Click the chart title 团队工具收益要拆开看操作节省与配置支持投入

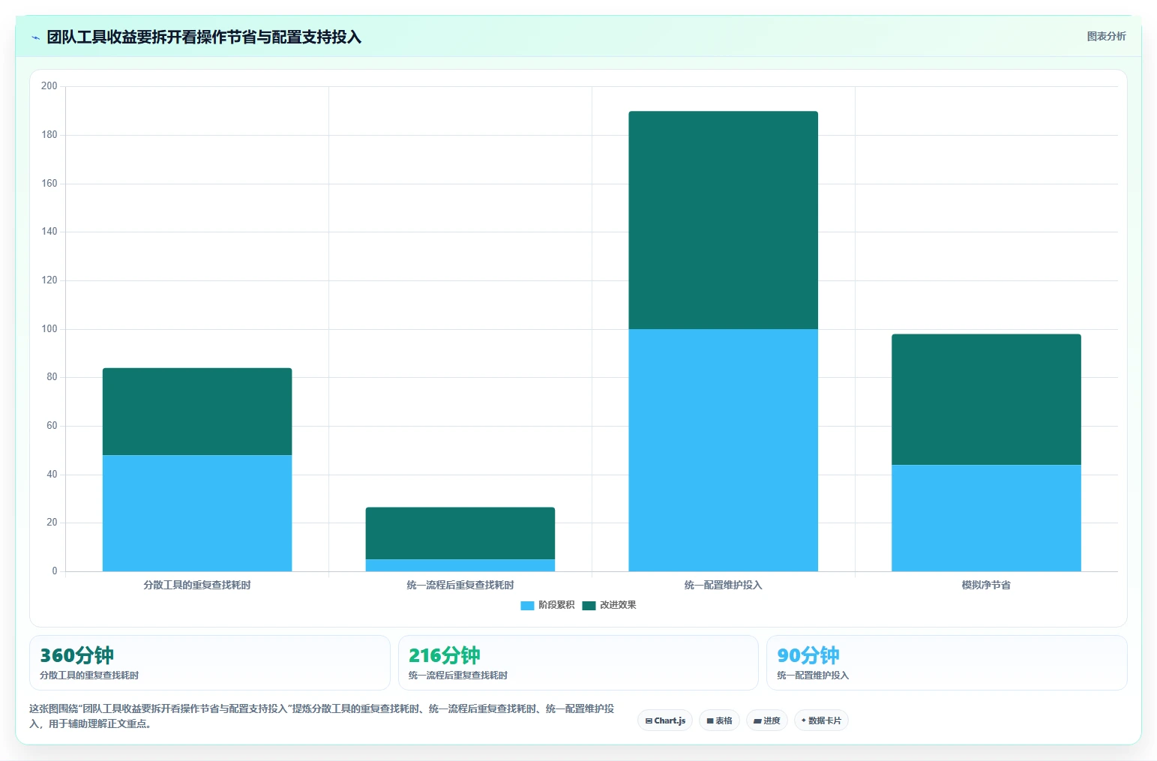[204, 37]
